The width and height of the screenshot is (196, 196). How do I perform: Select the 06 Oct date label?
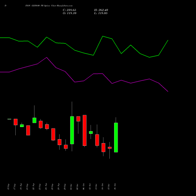[83, 187]
